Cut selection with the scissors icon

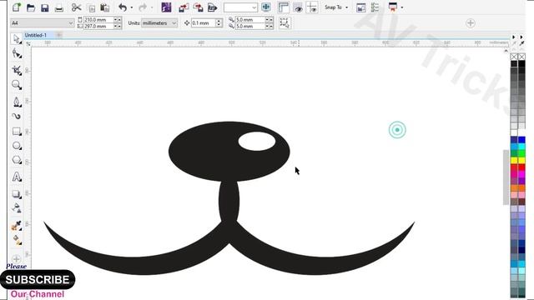(x=77, y=7)
